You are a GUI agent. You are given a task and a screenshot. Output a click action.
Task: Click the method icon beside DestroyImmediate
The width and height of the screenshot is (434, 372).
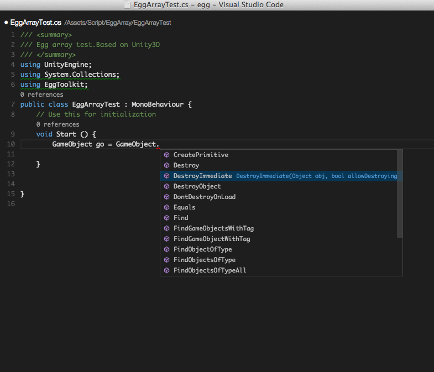click(x=166, y=176)
